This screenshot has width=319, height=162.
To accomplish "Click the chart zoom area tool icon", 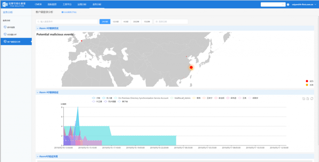I will coord(304,99).
